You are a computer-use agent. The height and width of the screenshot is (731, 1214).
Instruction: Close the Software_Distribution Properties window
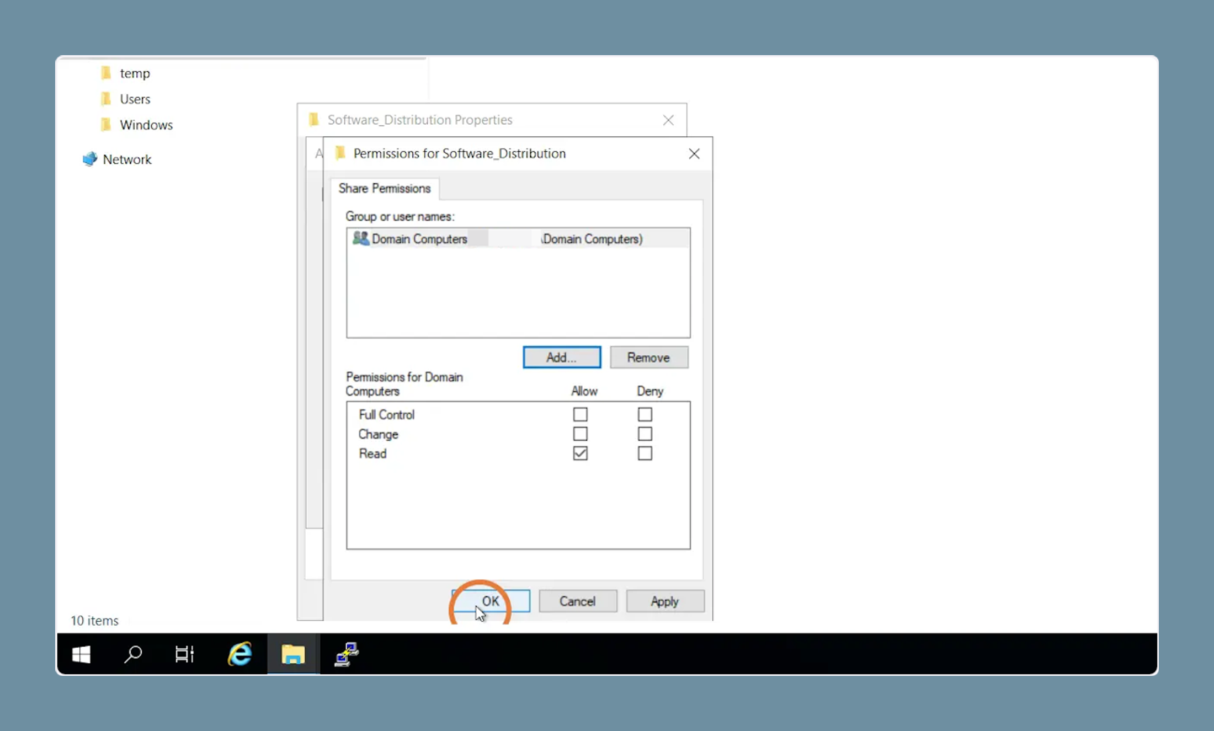tap(668, 120)
